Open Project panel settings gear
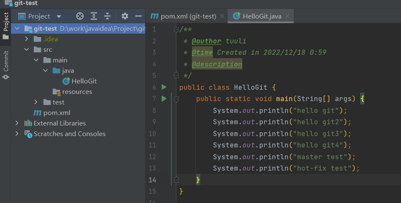Viewport: 401px width, 203px height. coord(125,16)
